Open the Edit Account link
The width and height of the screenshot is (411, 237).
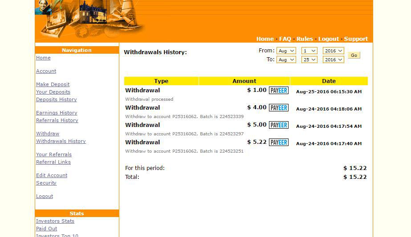(x=52, y=175)
